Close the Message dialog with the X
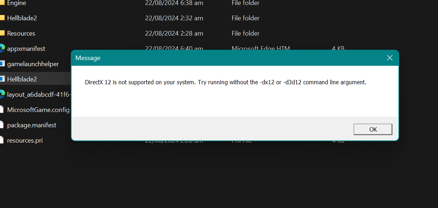Image resolution: width=438 pixels, height=208 pixels. 390,58
